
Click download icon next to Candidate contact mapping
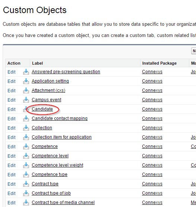coord(26,118)
